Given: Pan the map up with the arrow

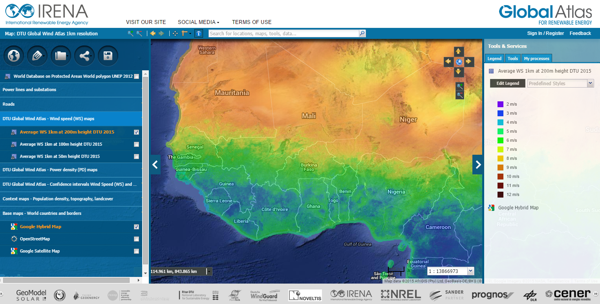Looking at the screenshot, I should click(459, 51).
